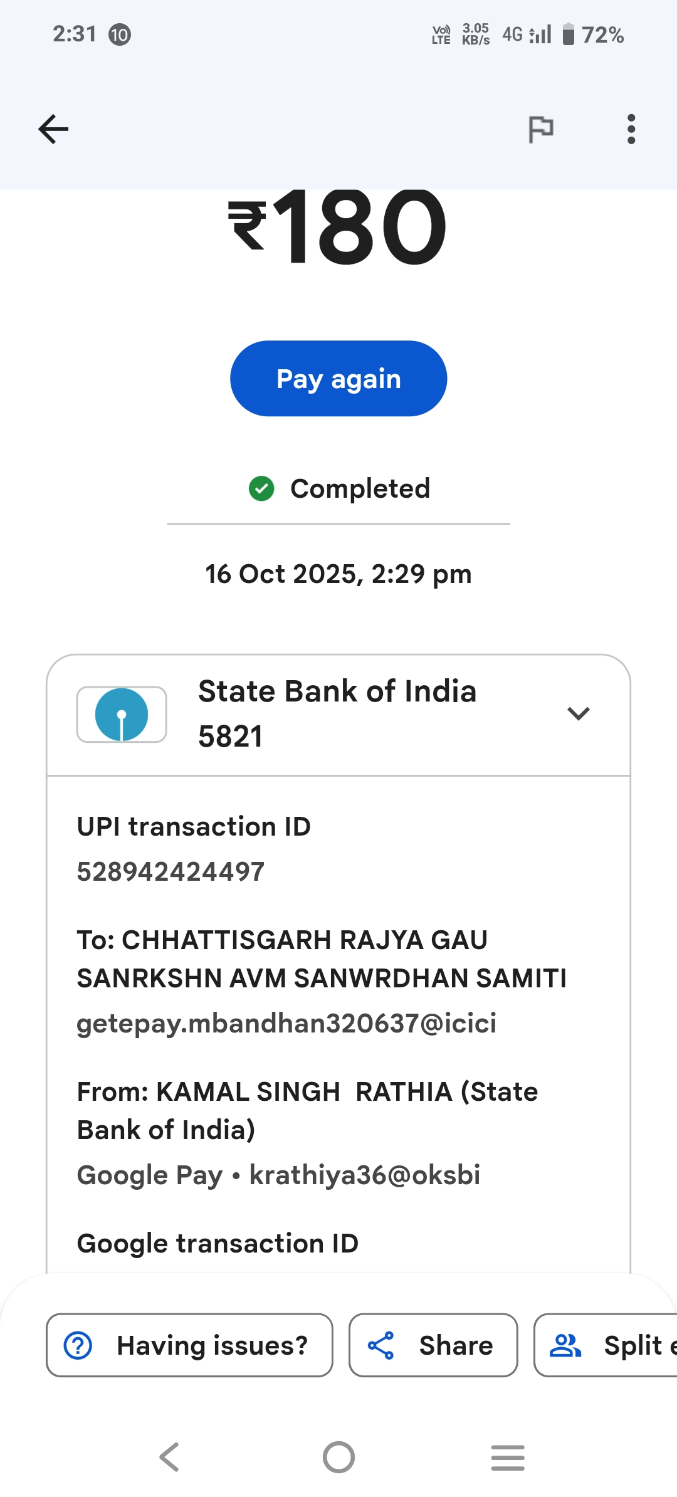
Task: Tap the share icon
Action: point(381,1345)
